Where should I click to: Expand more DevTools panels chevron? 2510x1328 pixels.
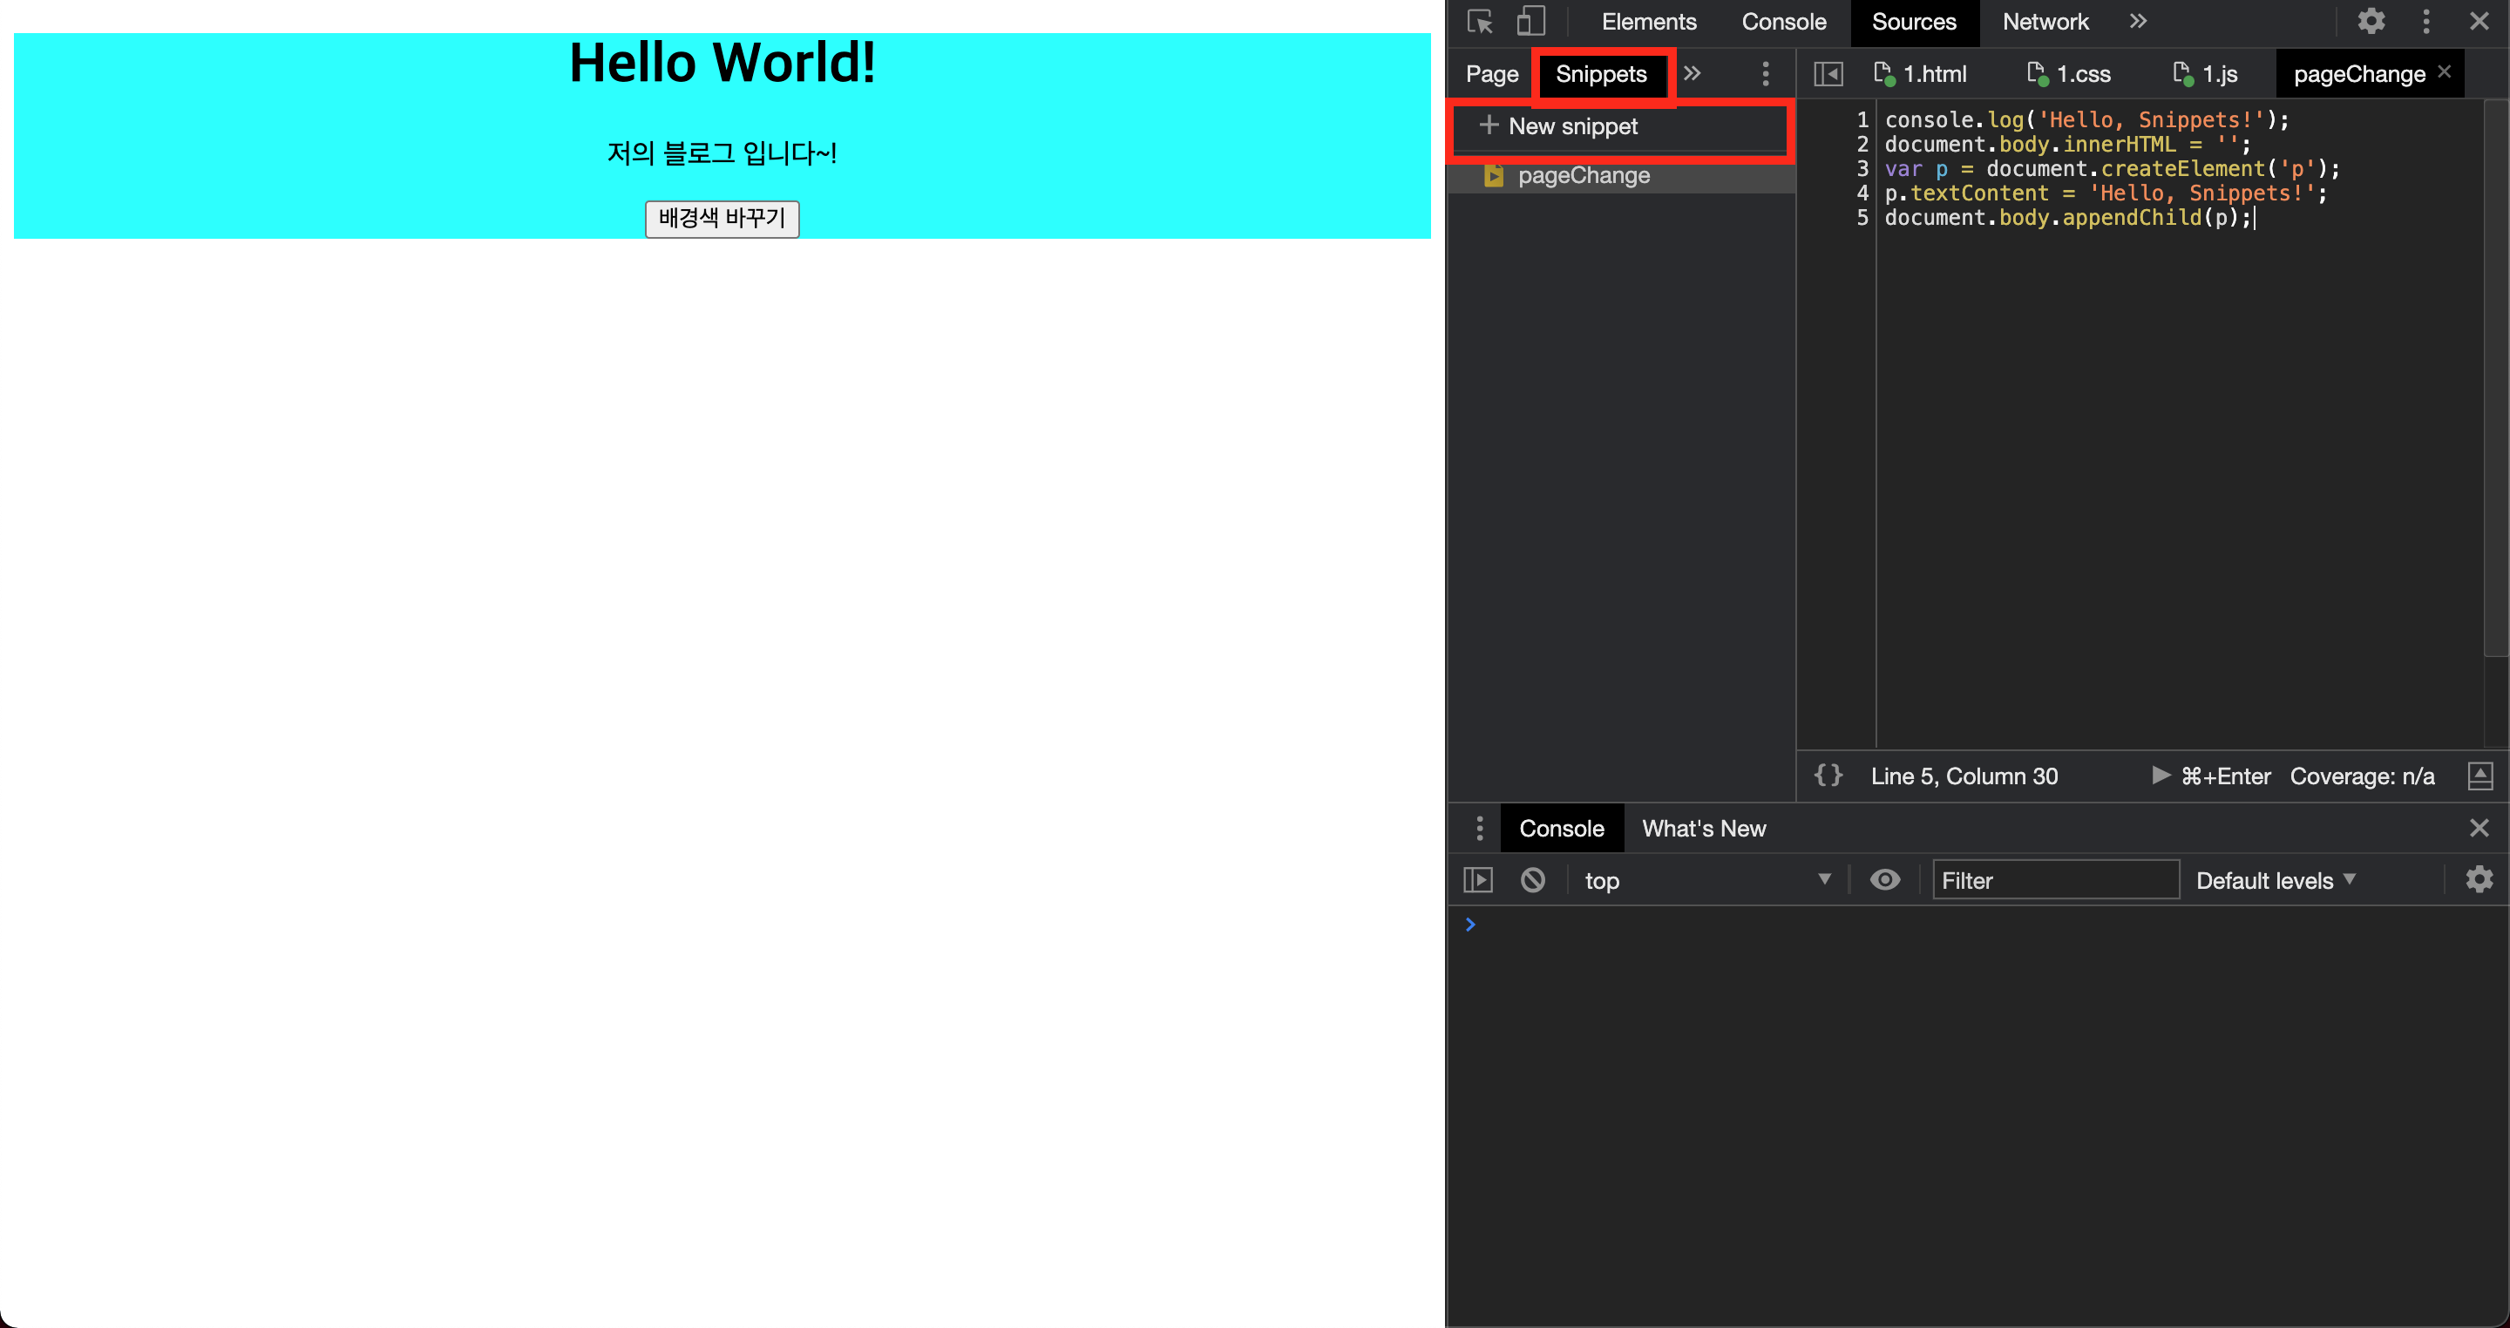(2138, 22)
